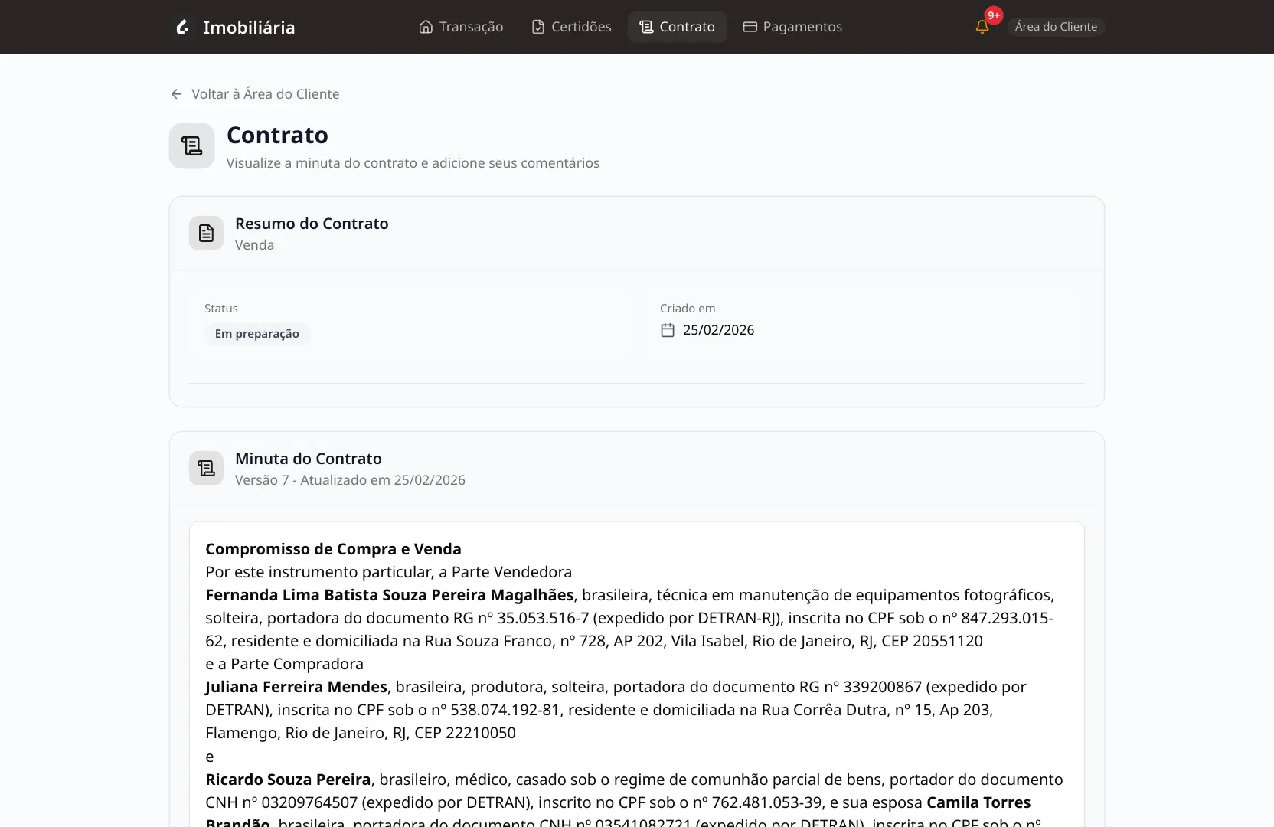This screenshot has height=827, width=1274.
Task: Select the contract draft text area
Action: [635, 674]
